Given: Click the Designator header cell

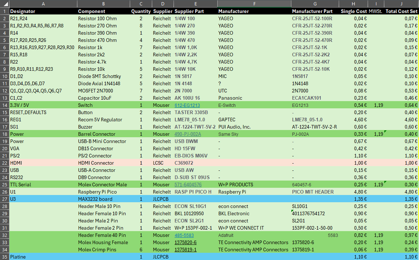Looking at the screenshot, I should (x=43, y=11).
